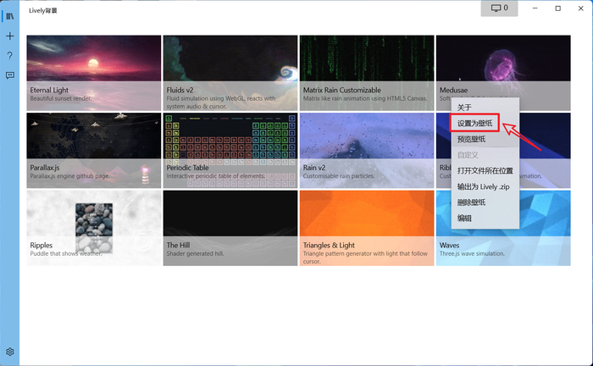The image size is (593, 366).
Task: Select the Eternal Light wallpaper thumbnail
Action: tap(93, 68)
